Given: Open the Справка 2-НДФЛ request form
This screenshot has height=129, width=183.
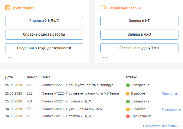Looking at the screenshot, I should click(44, 21).
